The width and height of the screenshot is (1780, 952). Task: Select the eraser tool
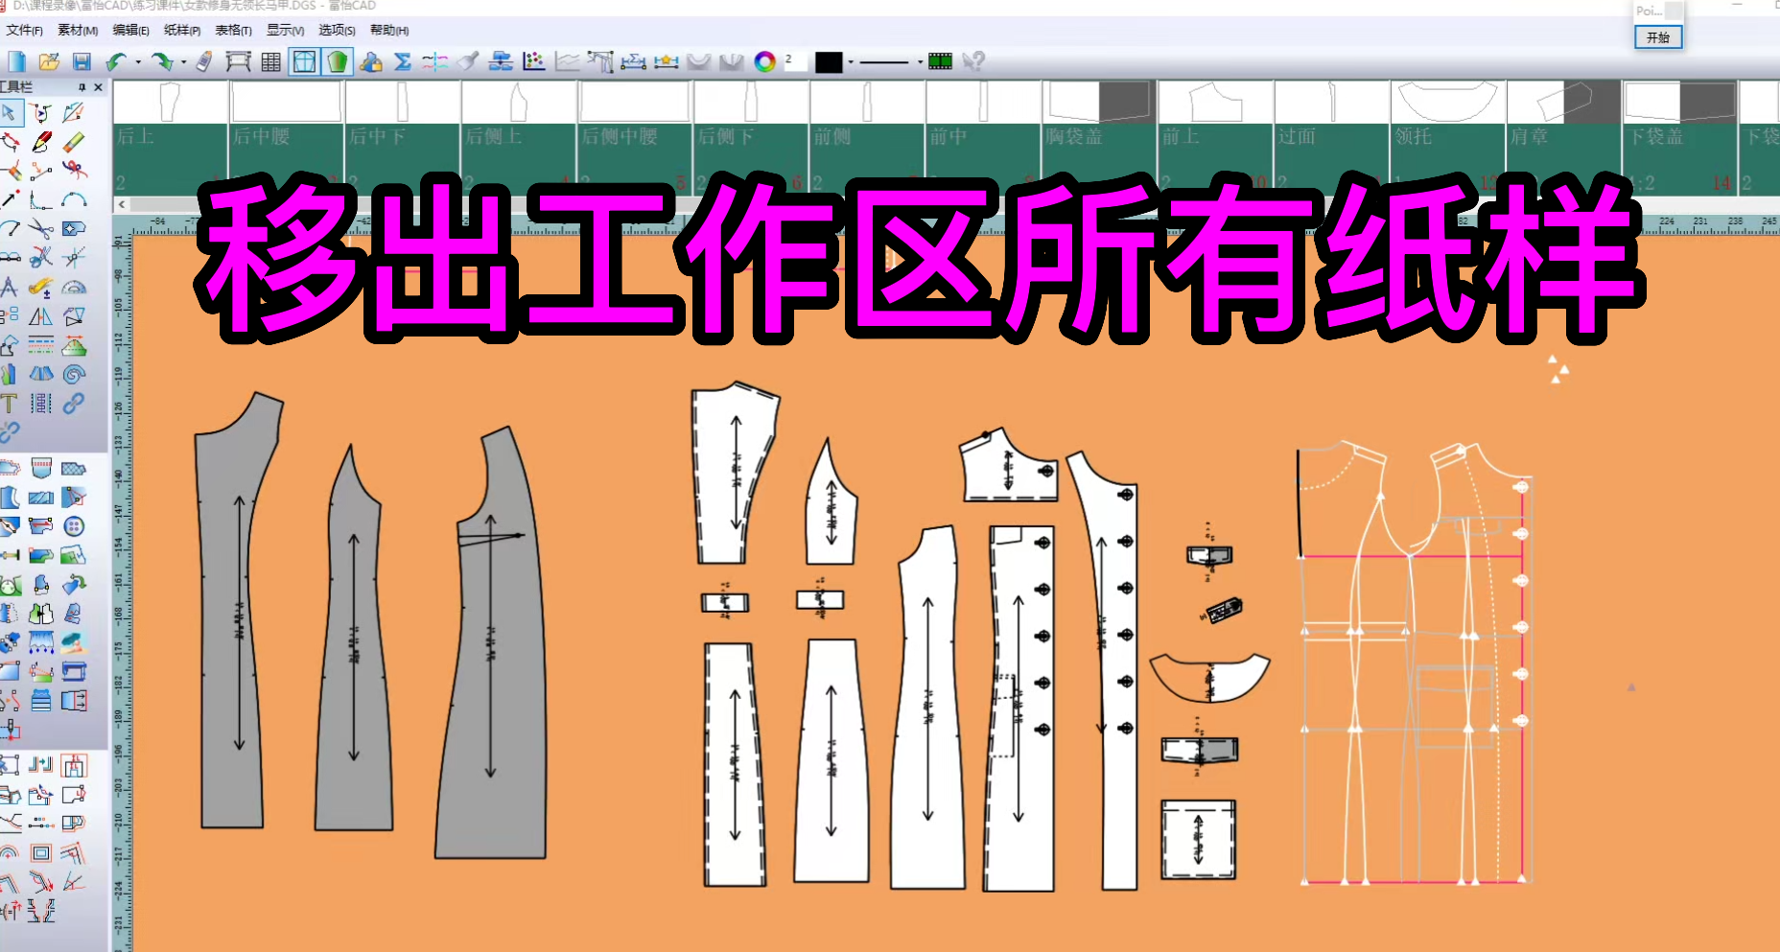[x=74, y=143]
